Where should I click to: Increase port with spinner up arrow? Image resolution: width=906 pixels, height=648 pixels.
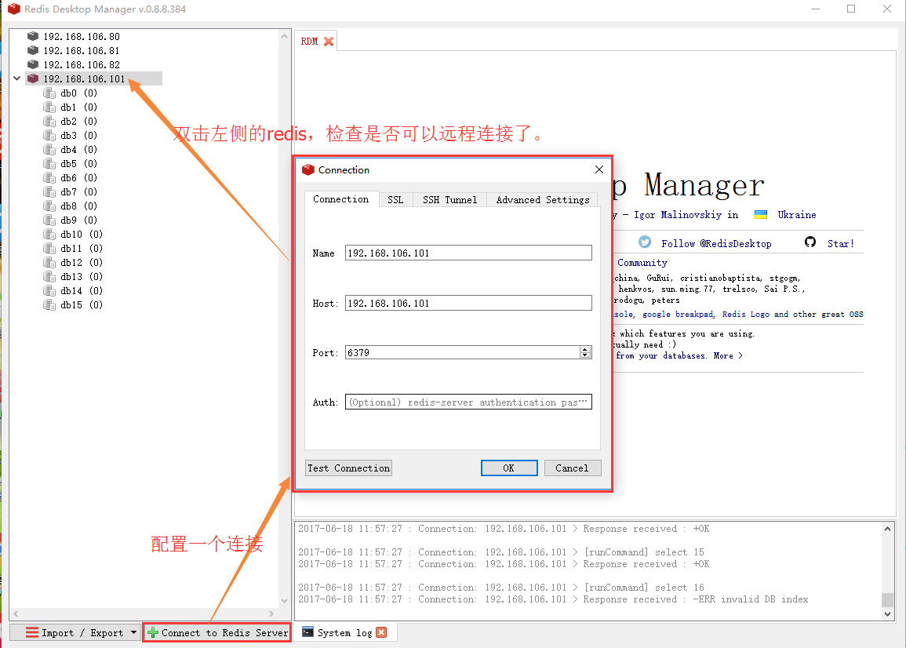click(x=585, y=349)
